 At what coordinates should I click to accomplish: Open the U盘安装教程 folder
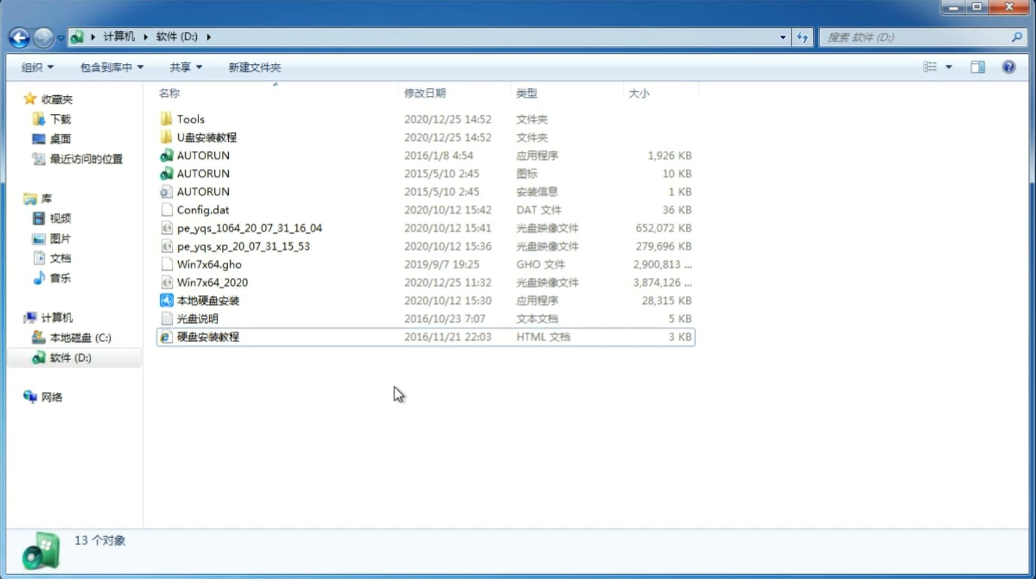[x=205, y=137]
